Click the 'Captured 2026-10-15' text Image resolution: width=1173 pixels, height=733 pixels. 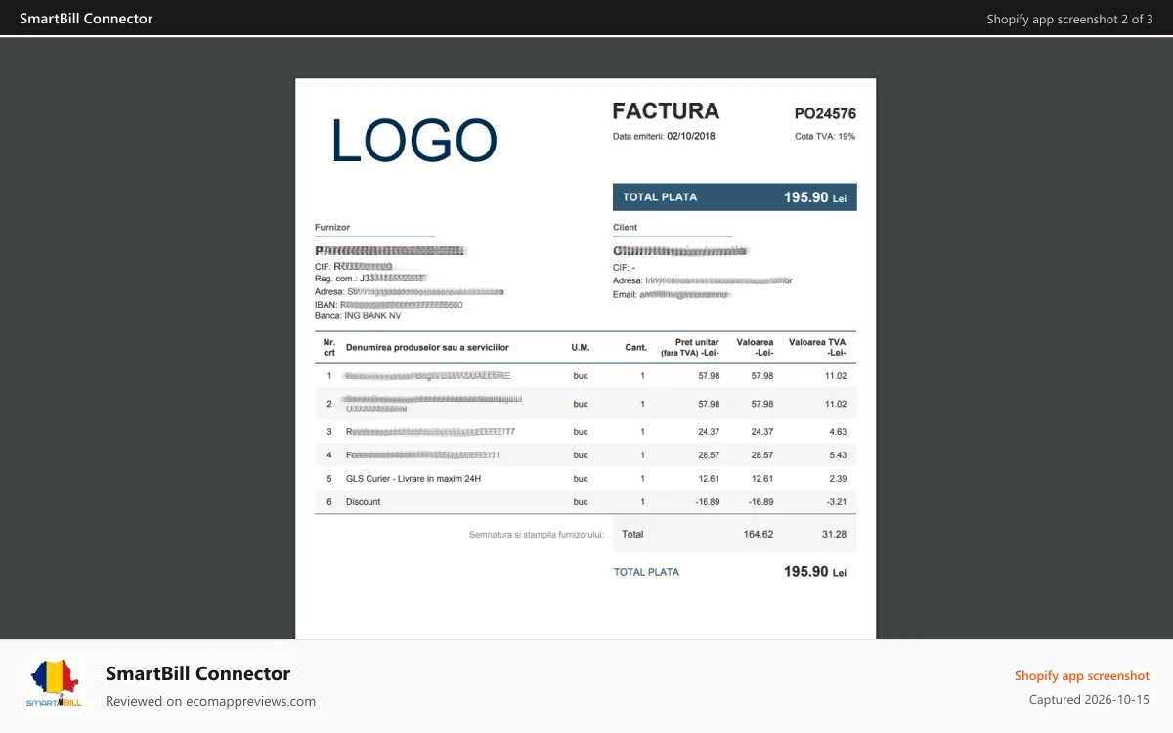tap(1089, 699)
